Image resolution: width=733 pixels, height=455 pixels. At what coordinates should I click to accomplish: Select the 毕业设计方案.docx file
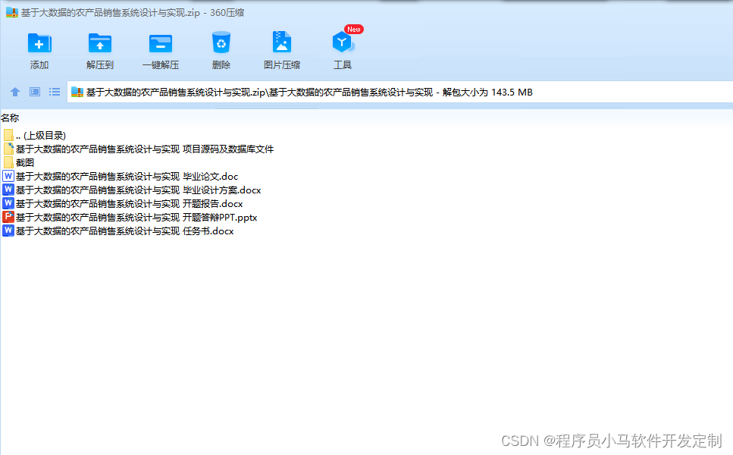(x=132, y=190)
